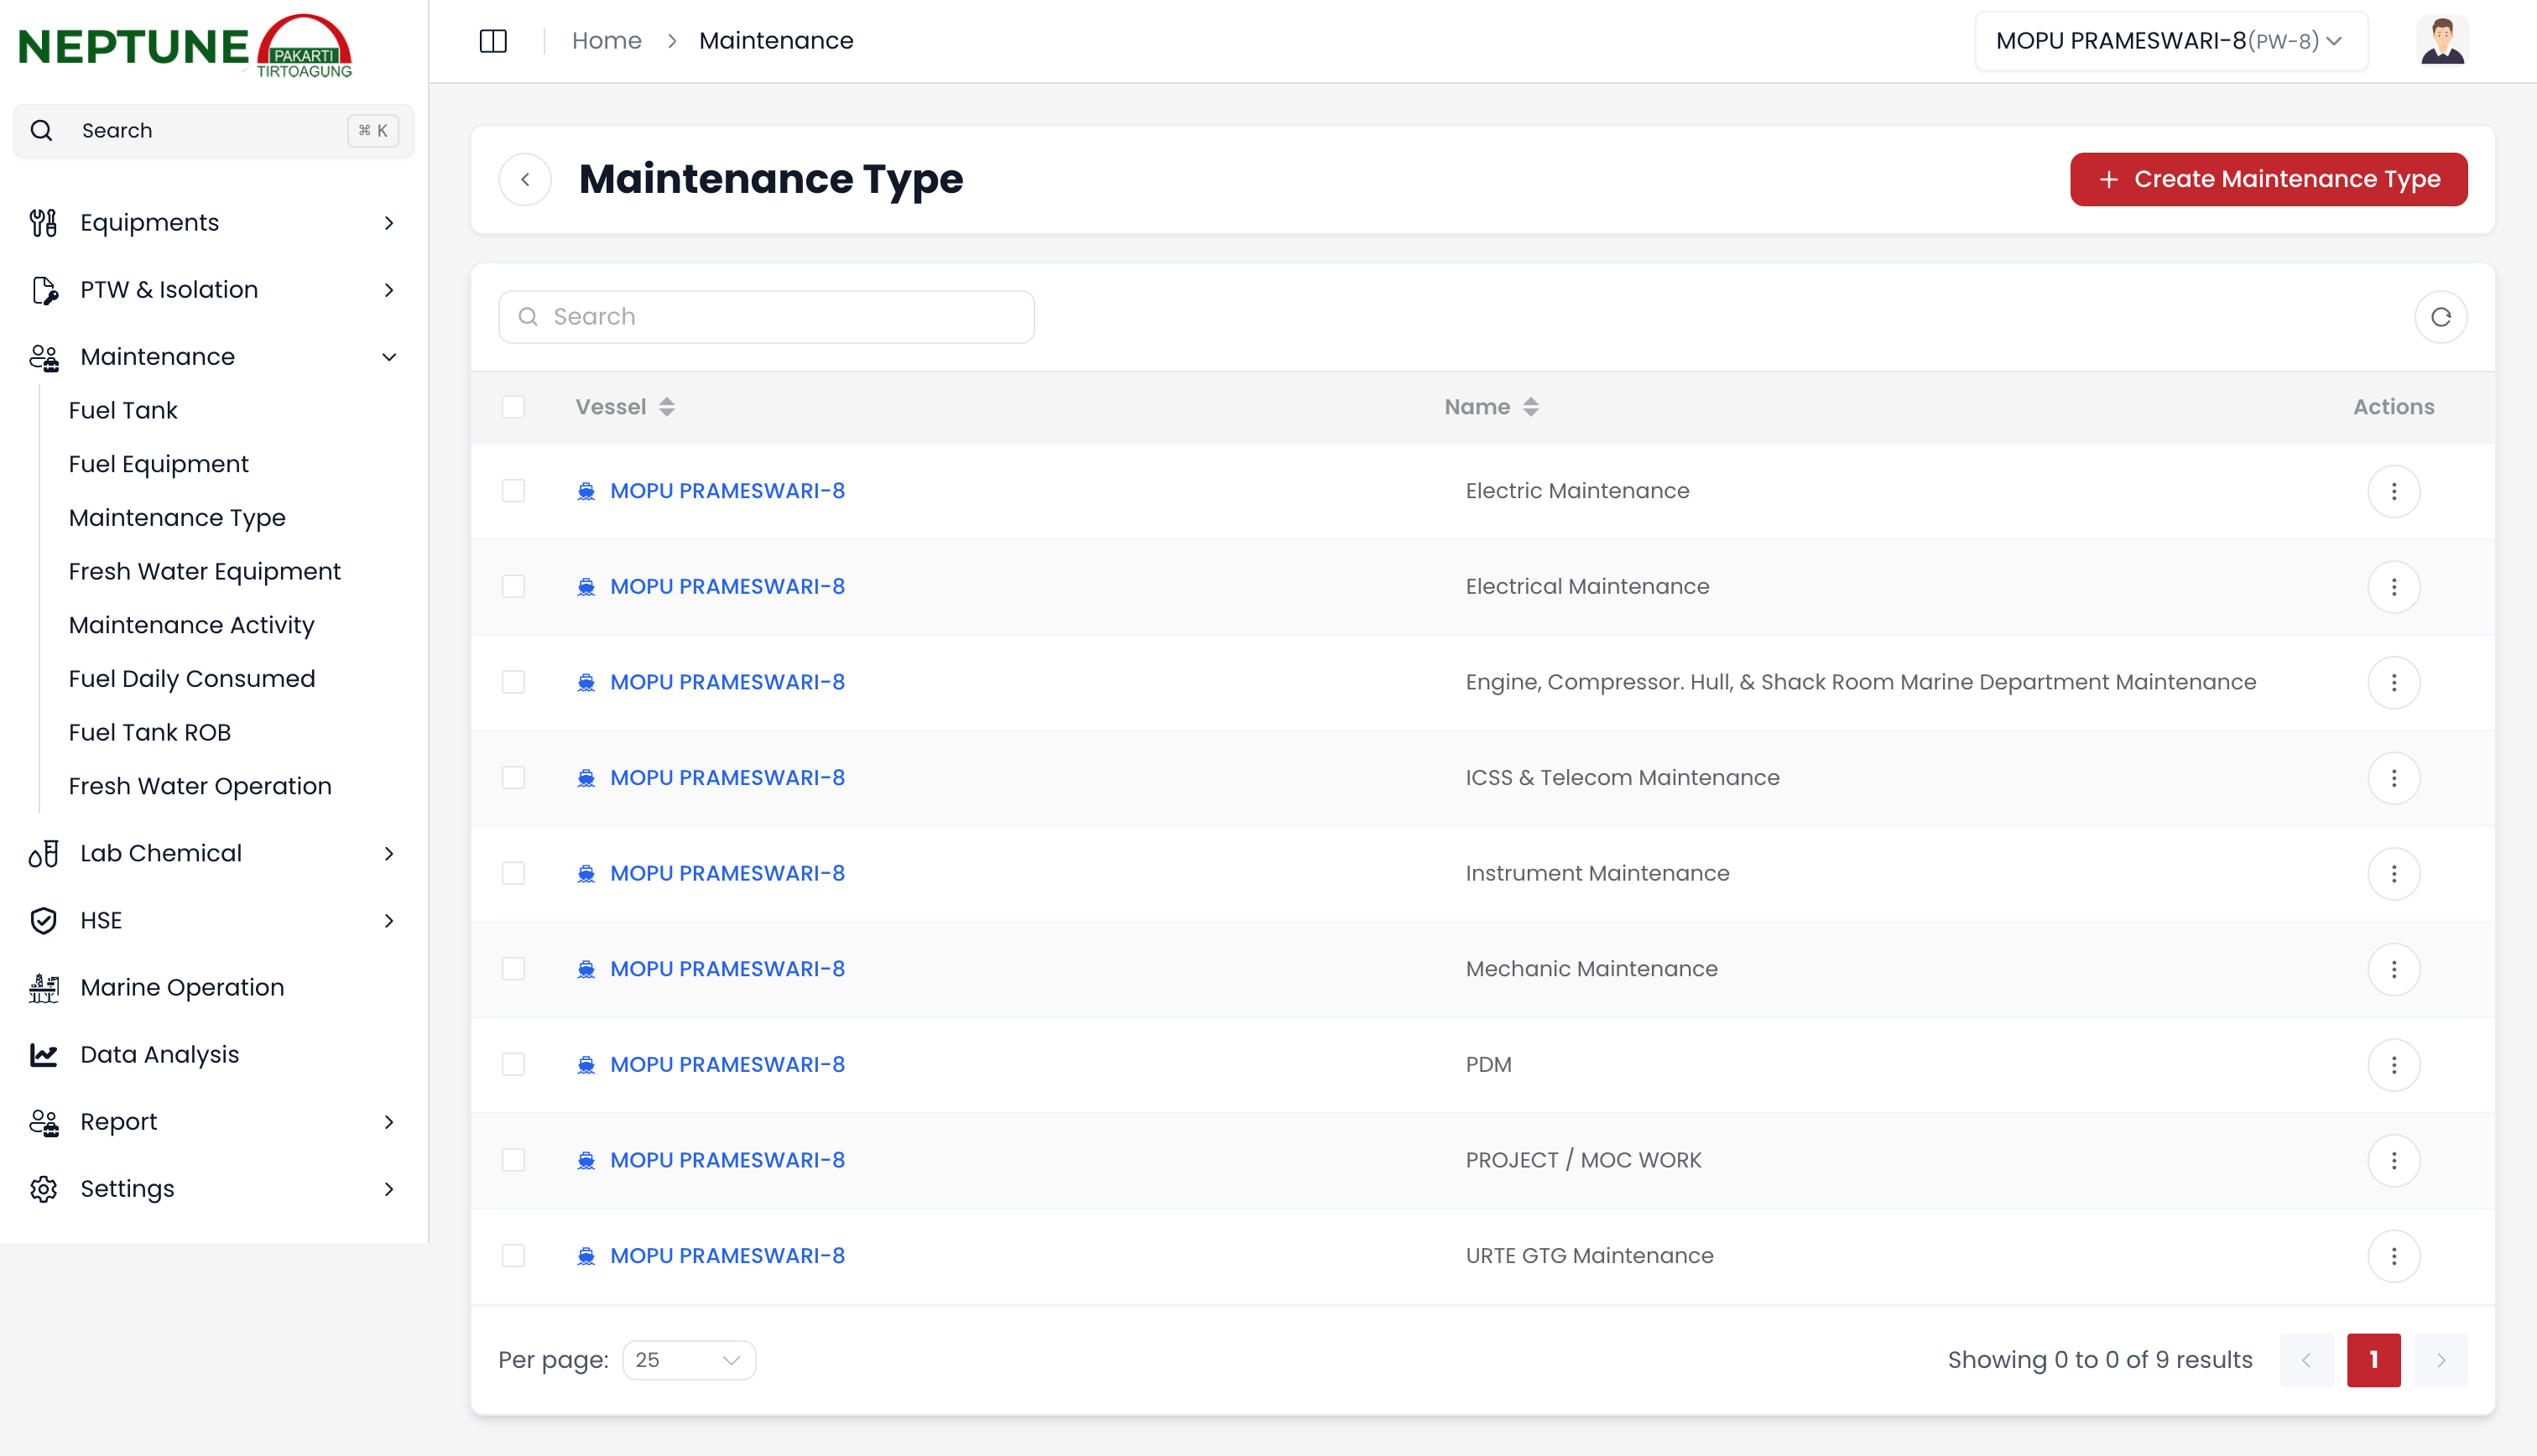2537x1456 pixels.
Task: Click the back arrow beside Maintenance Type
Action: (x=525, y=180)
